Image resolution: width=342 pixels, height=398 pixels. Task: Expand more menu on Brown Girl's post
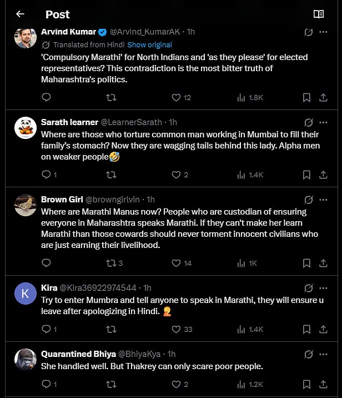click(323, 200)
